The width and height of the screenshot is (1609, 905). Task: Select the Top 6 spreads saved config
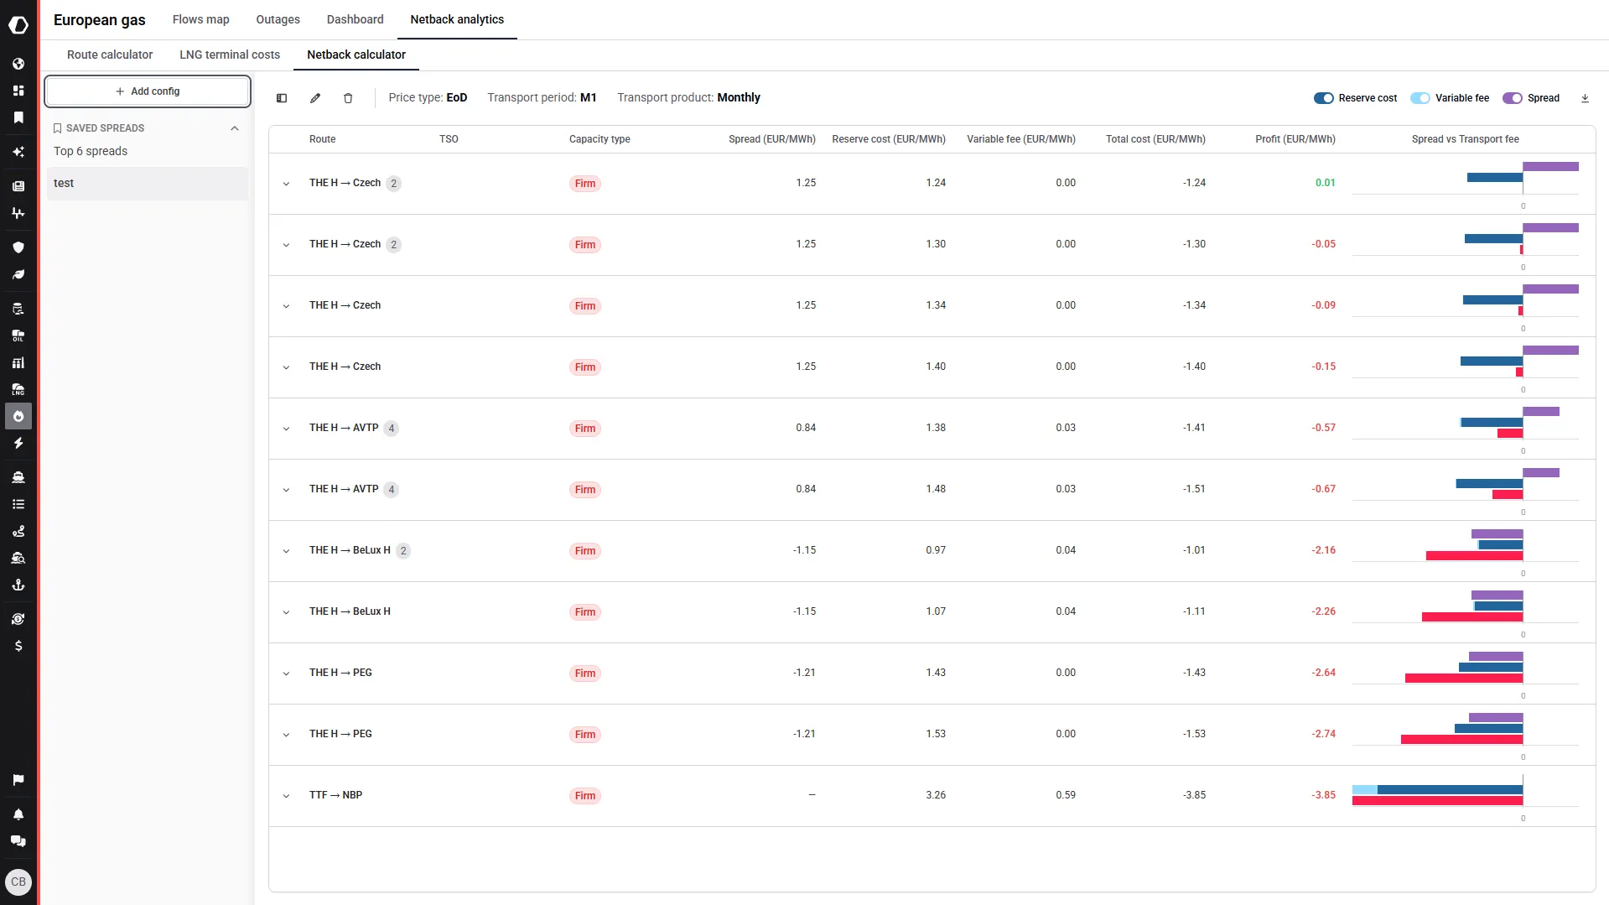click(x=91, y=151)
